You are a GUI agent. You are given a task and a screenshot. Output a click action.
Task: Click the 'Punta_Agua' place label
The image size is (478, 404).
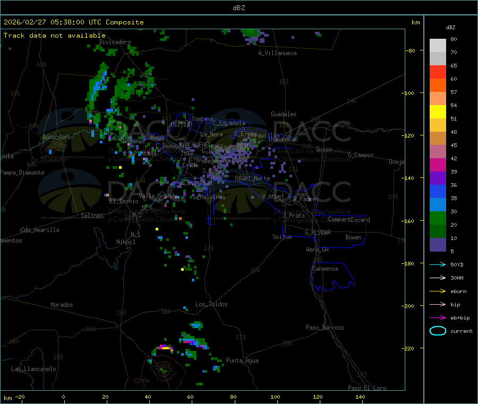[242, 360]
